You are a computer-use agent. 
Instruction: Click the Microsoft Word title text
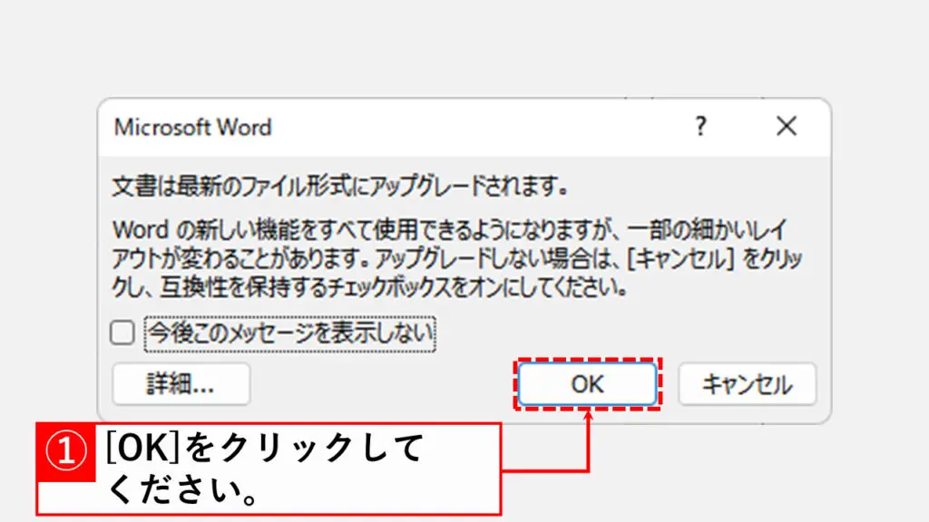tap(192, 127)
